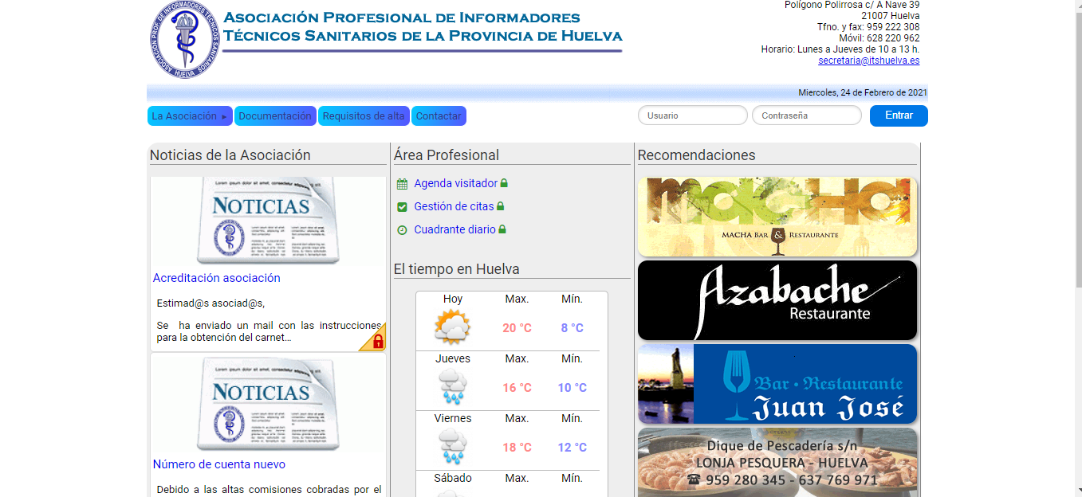Open the Contactar menu item
Screen dimensions: 1082x497
pyautogui.click(x=439, y=116)
